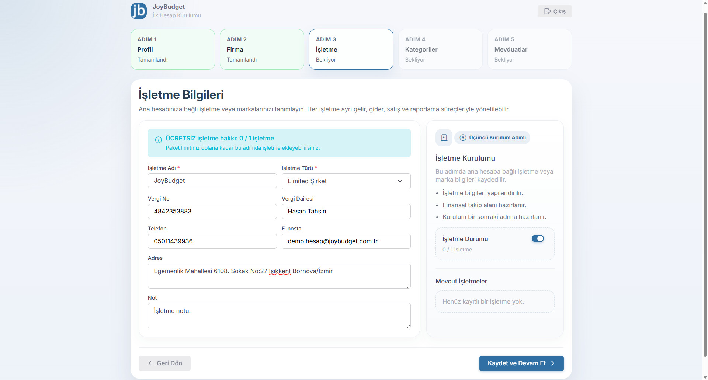Screen dimensions: 708x380
Task: Focus the Telefon input field
Action: click(x=212, y=241)
